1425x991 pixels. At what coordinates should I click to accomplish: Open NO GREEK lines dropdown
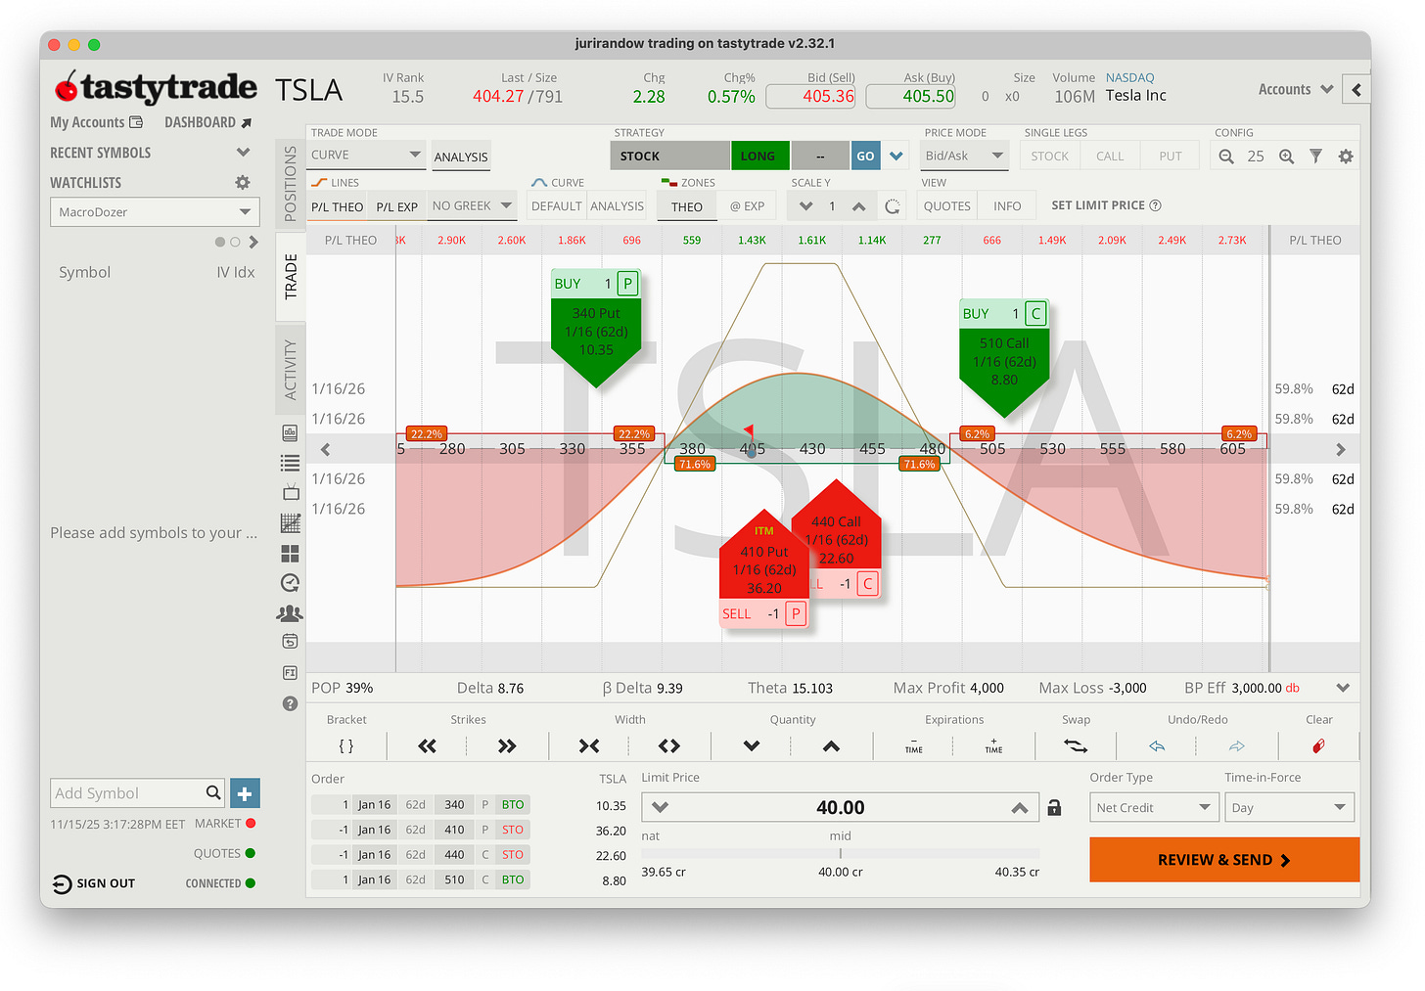[x=472, y=205]
